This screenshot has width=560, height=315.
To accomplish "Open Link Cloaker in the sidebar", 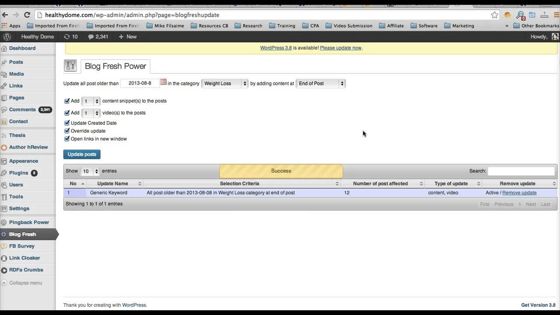I will pyautogui.click(x=24, y=258).
